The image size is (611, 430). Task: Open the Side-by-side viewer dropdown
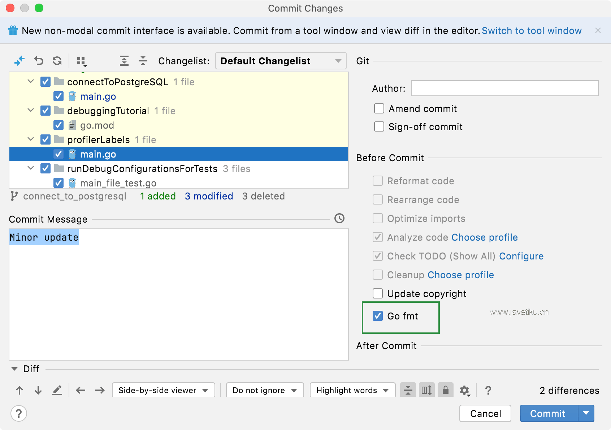click(164, 391)
